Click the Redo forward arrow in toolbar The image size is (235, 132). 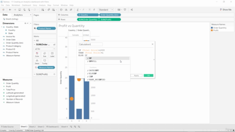click(15, 10)
